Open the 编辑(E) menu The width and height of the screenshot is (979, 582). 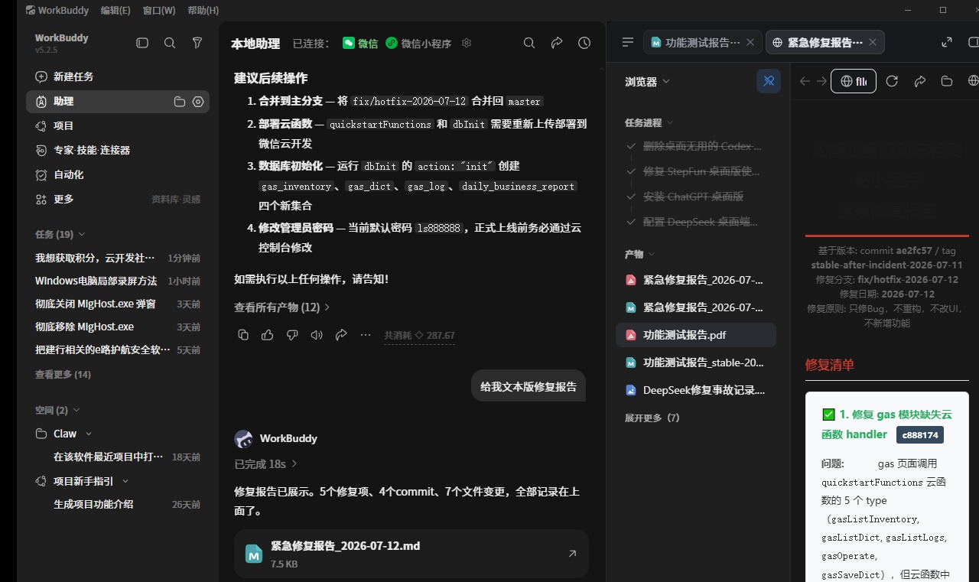tap(115, 11)
